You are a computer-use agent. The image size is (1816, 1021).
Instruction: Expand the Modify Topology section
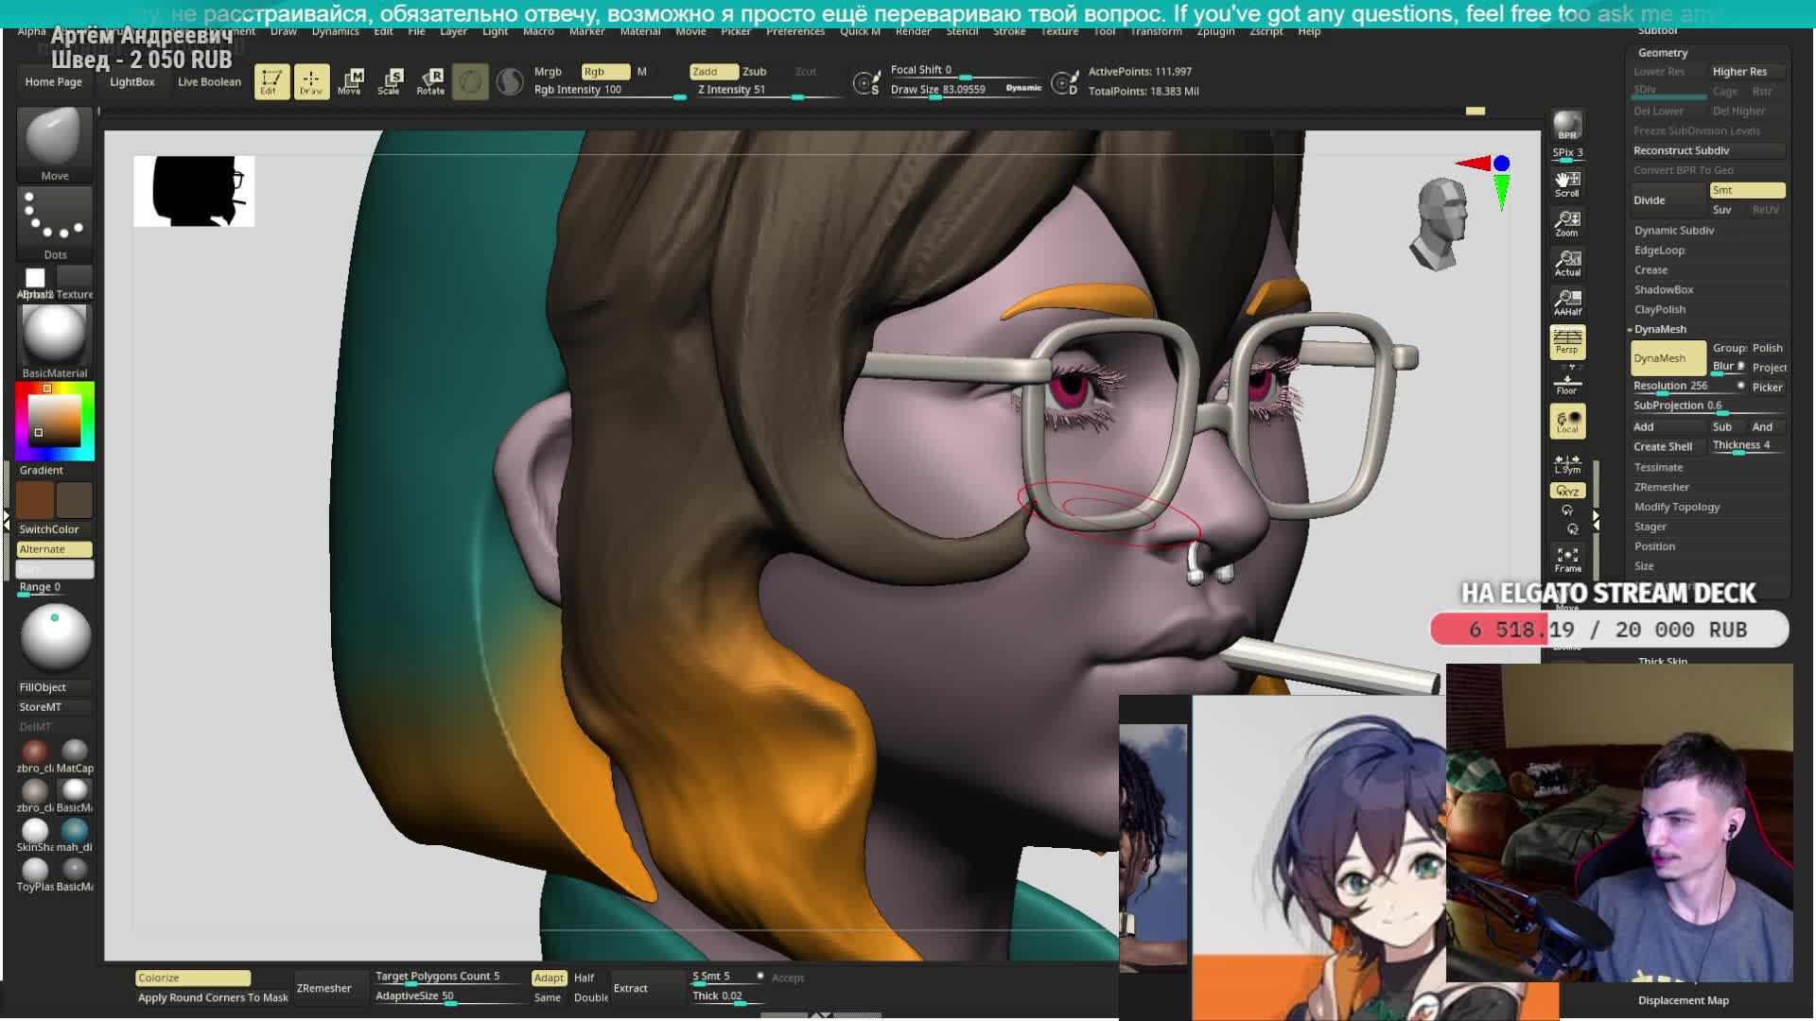(1677, 507)
